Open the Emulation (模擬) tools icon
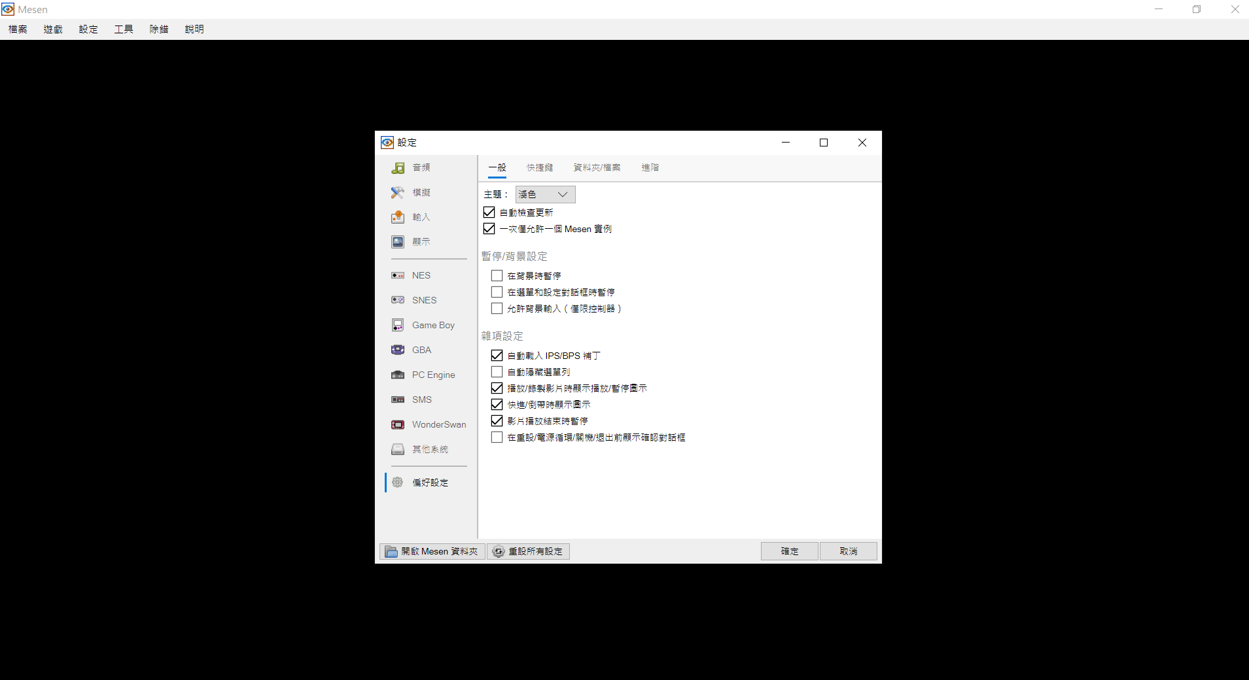This screenshot has width=1249, height=680. coord(398,192)
